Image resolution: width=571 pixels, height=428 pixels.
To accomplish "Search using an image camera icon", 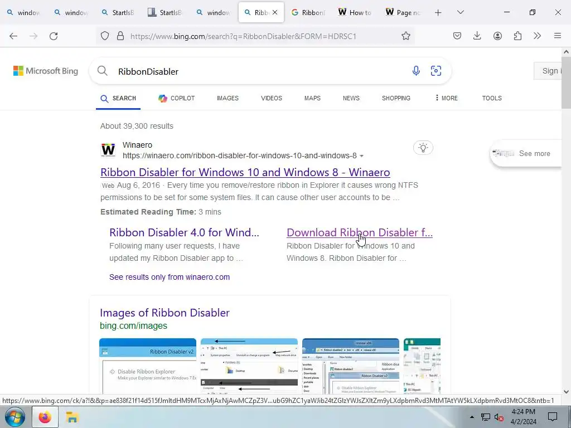I will 436,71.
